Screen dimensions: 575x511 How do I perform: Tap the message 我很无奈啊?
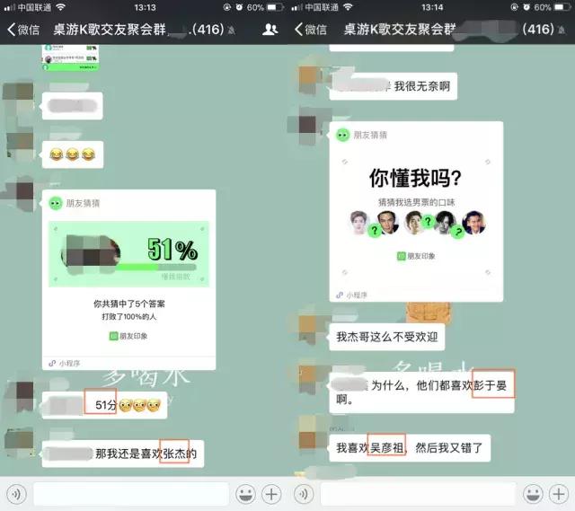394,86
